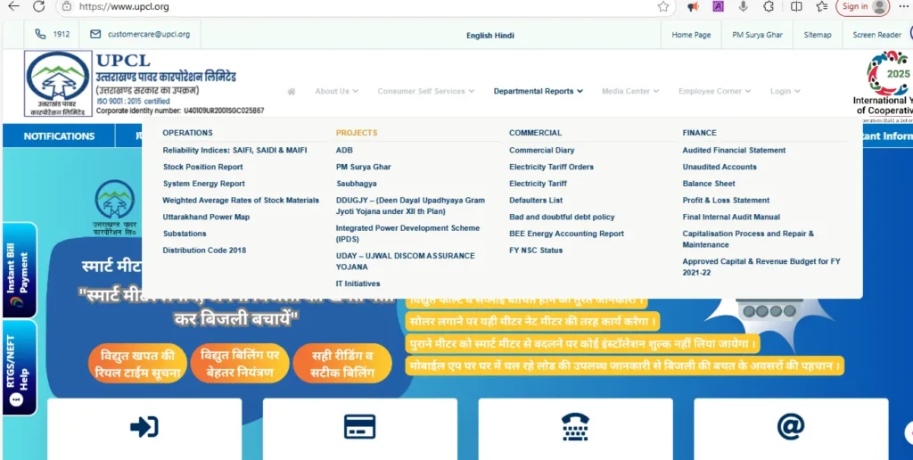This screenshot has height=460, width=913.
Task: Click the telephone icon card
Action: 575,426
